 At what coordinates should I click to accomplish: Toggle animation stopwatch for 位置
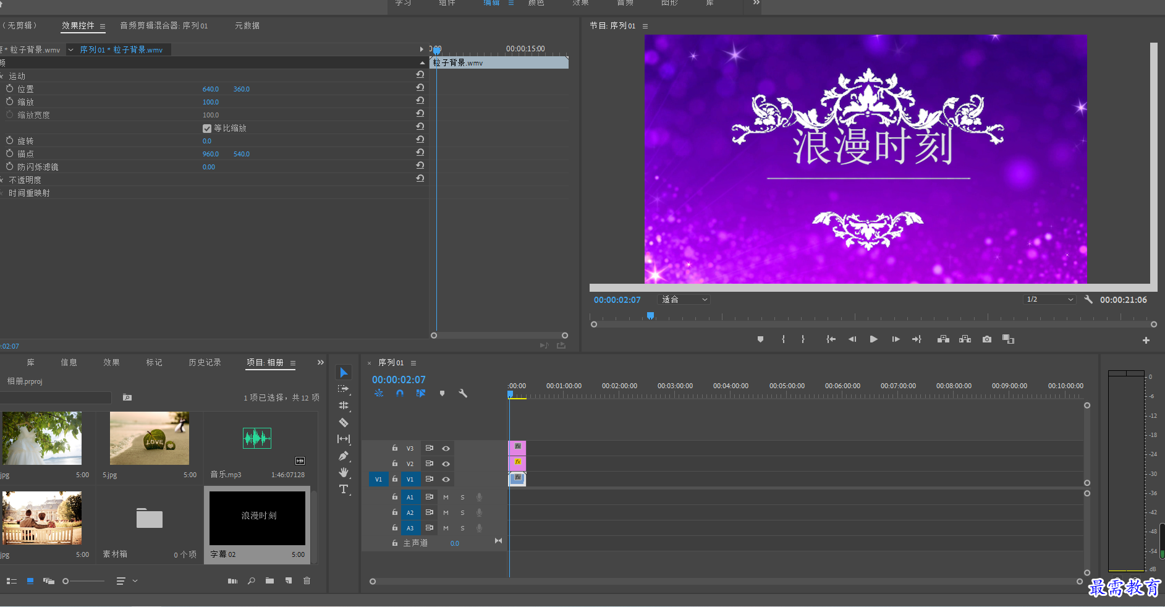pyautogui.click(x=9, y=88)
